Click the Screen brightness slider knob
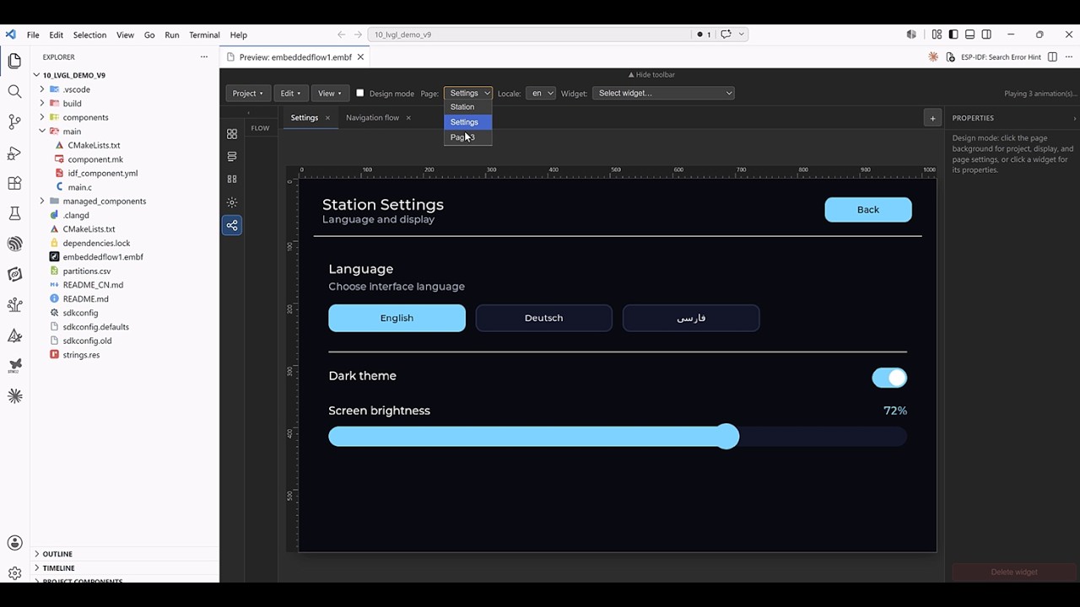 pos(727,436)
